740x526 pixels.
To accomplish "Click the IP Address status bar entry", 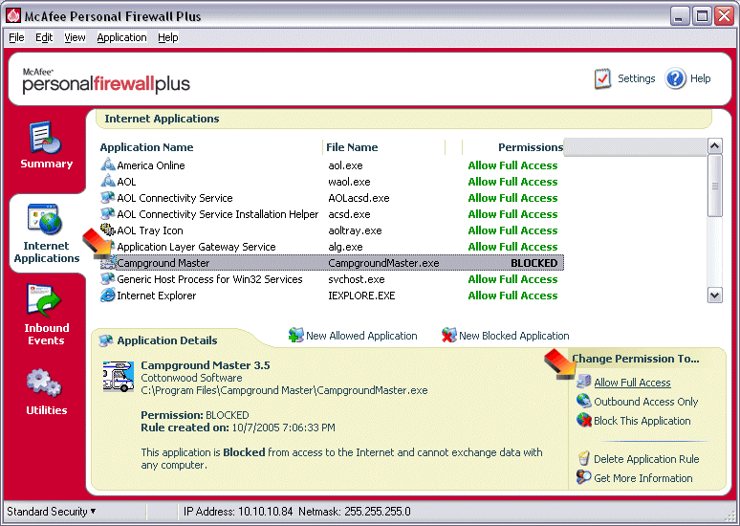I will click(x=238, y=512).
